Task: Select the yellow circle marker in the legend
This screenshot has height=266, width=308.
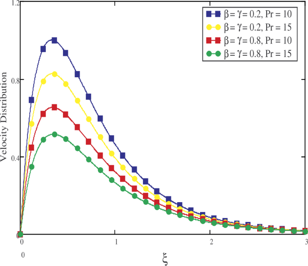Action: pyautogui.click(x=213, y=27)
